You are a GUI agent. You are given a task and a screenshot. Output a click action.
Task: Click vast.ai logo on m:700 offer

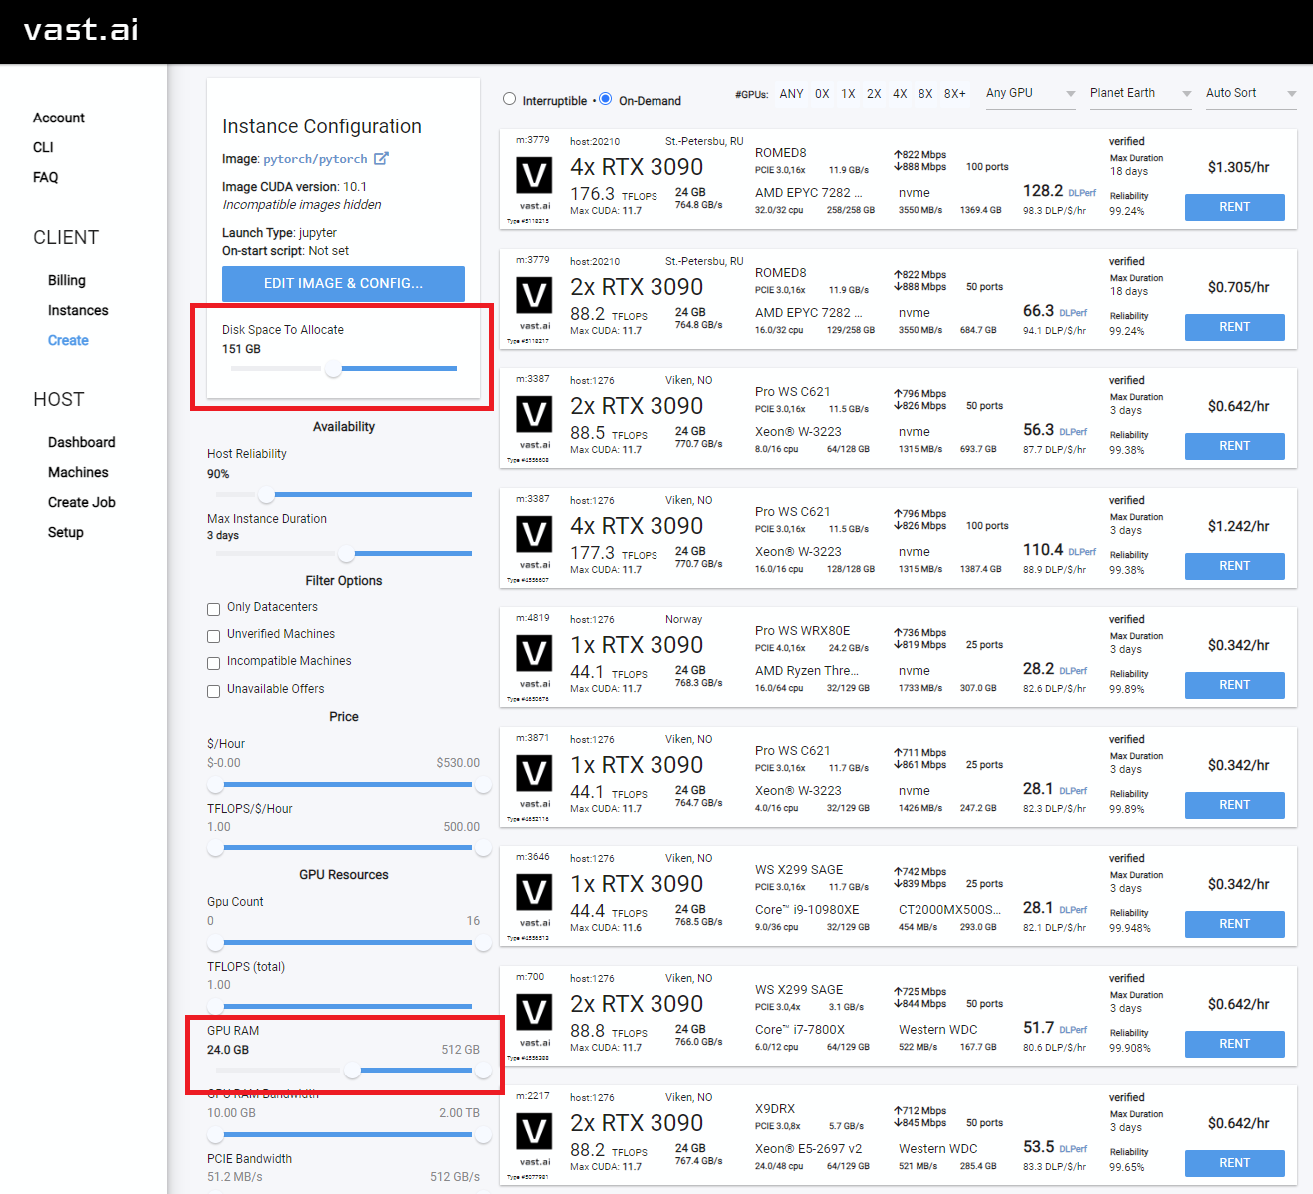pyautogui.click(x=534, y=1014)
